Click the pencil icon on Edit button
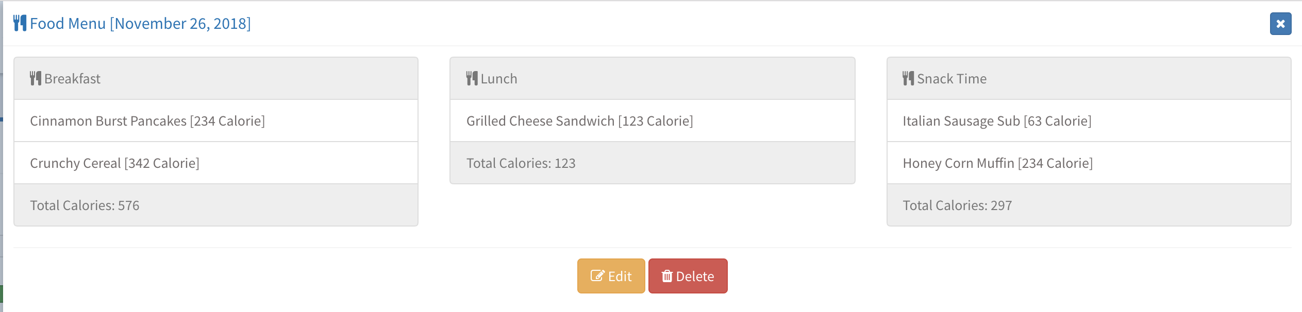 tap(597, 276)
